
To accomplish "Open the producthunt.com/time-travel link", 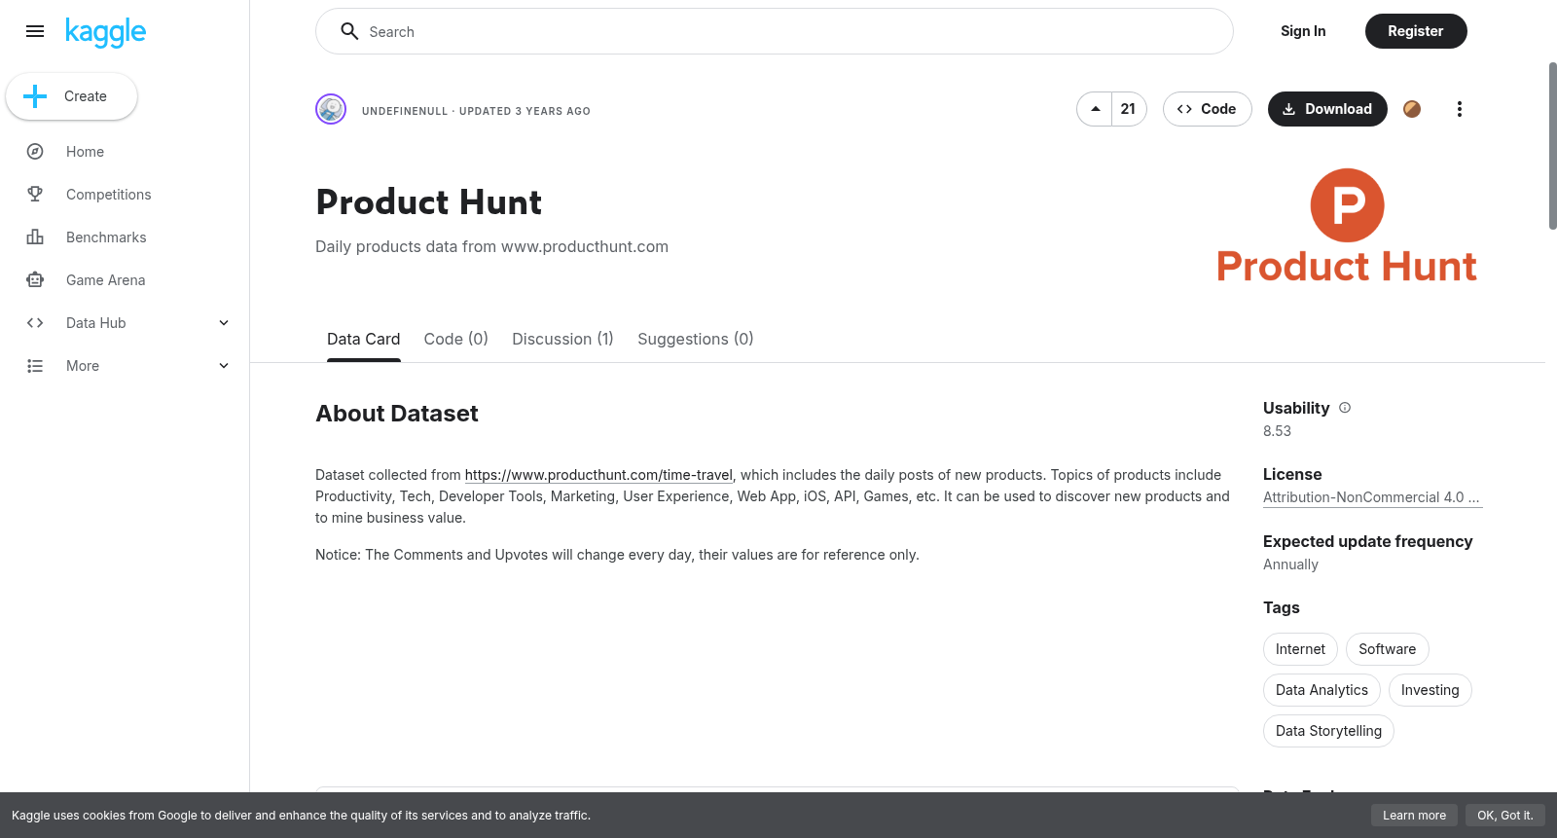I will 598,475.
